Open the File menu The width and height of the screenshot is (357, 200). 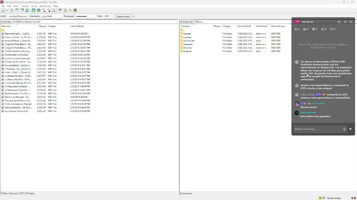click(3, 6)
